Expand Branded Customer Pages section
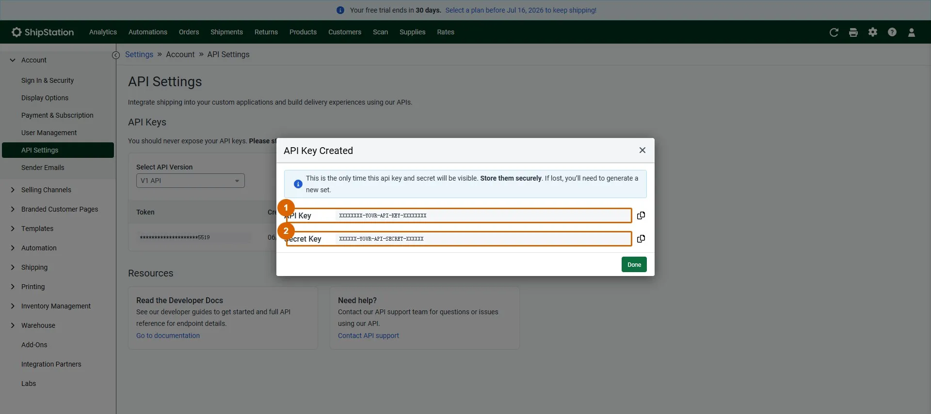The height and width of the screenshot is (414, 931). click(x=13, y=209)
